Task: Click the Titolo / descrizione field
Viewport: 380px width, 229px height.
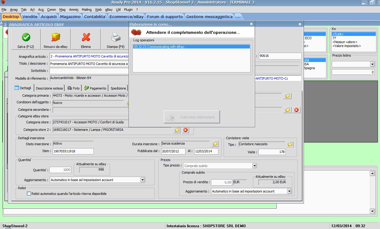Action: pyautogui.click(x=89, y=63)
